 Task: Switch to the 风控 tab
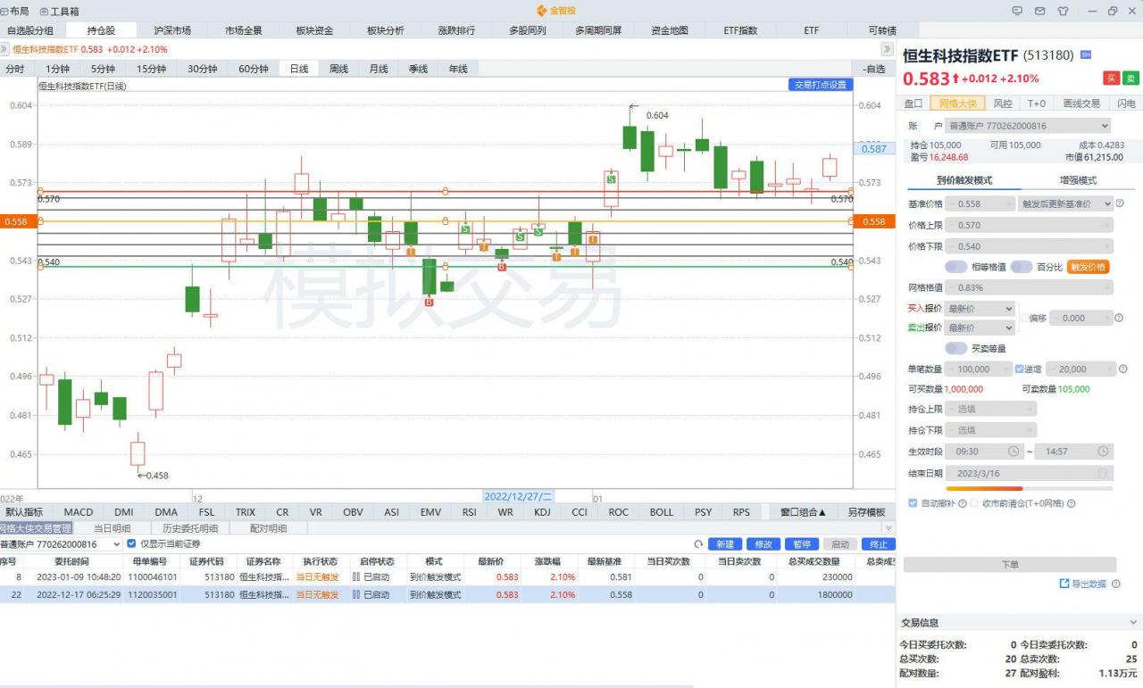pos(1003,104)
